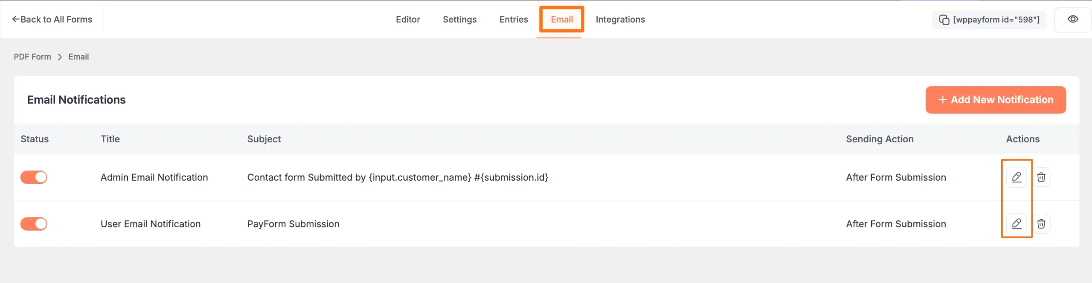Click the PayForm Submission subject text

[293, 224]
